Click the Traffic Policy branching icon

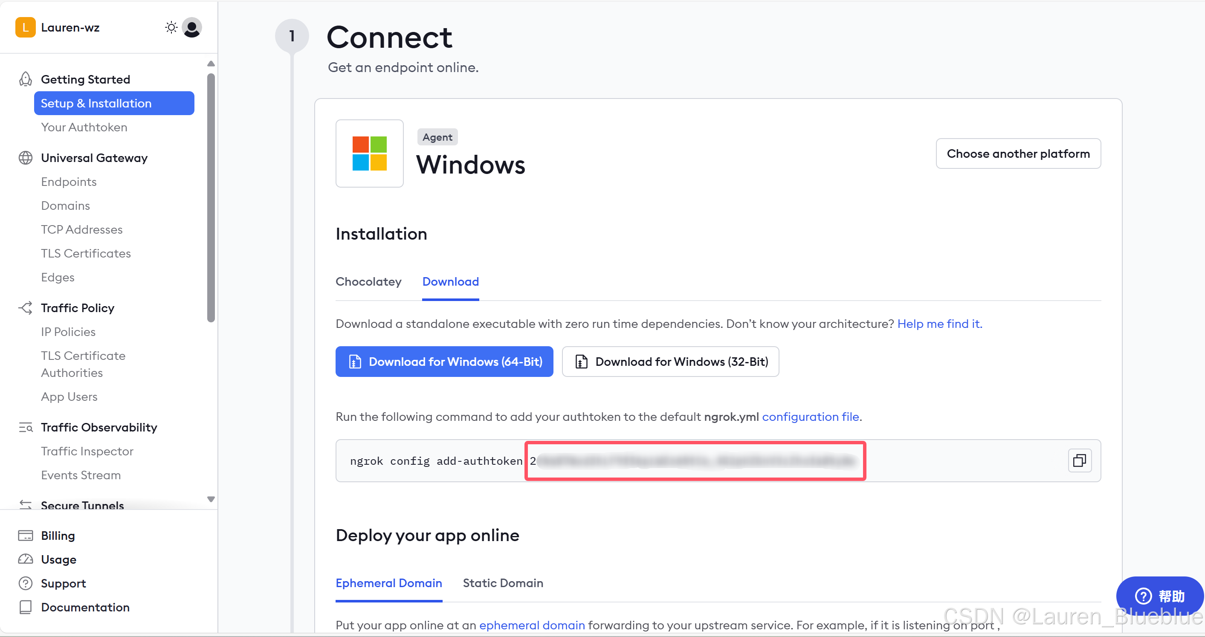[25, 308]
